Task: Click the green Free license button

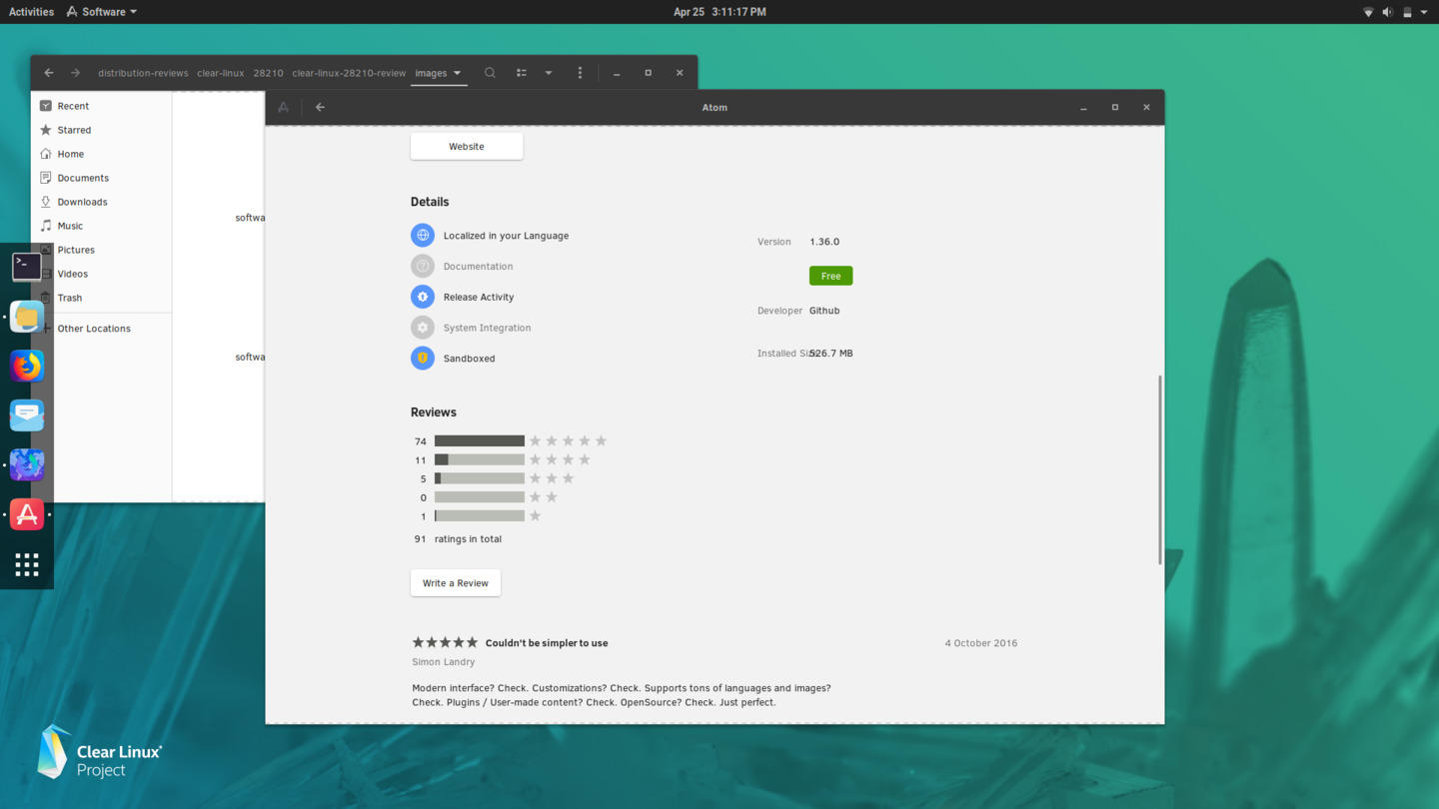Action: [x=830, y=276]
